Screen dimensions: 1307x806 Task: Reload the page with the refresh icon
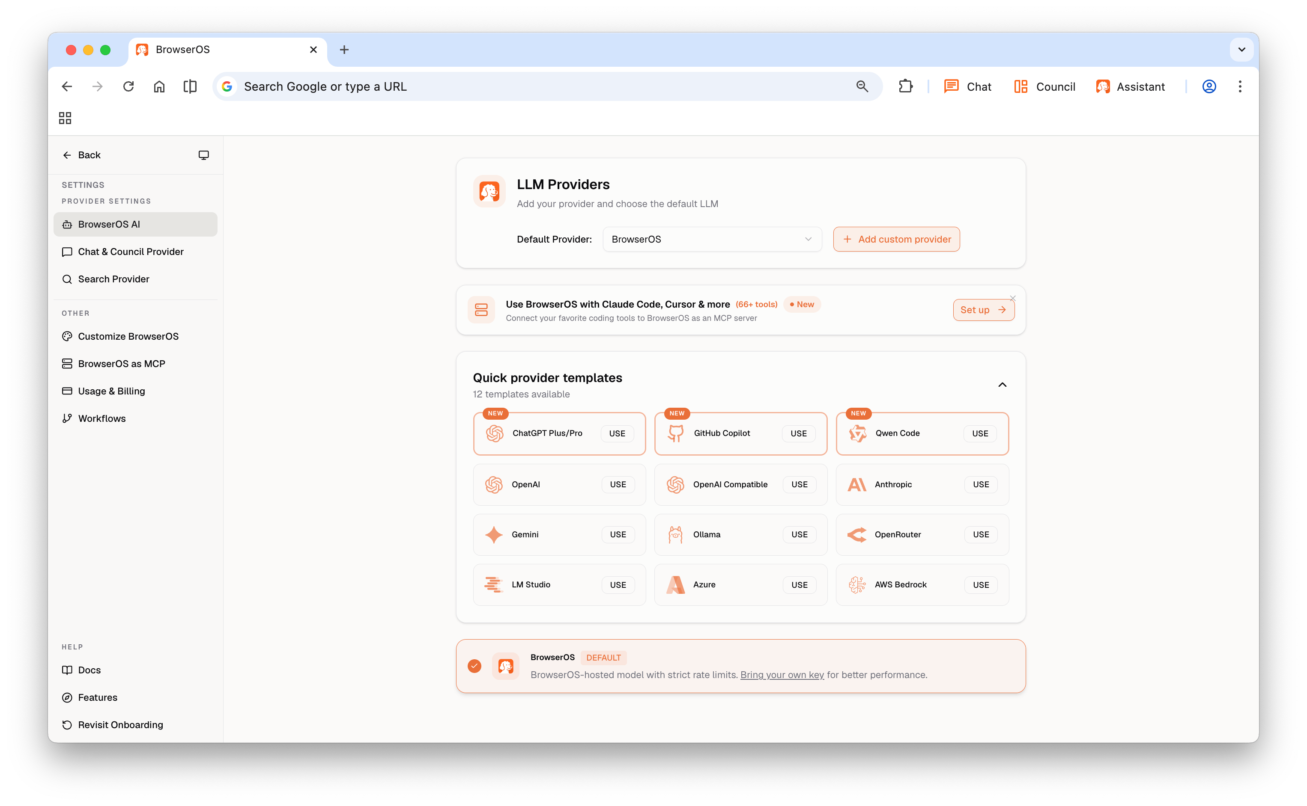coord(128,86)
